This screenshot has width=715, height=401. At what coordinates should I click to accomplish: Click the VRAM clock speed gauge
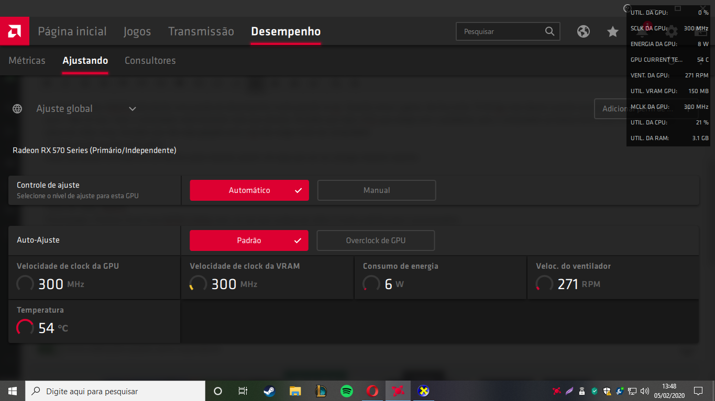pos(199,284)
